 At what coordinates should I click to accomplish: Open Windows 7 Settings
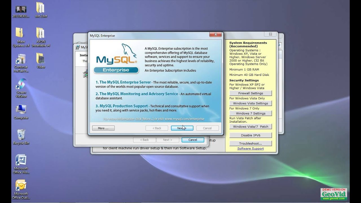coord(250,113)
